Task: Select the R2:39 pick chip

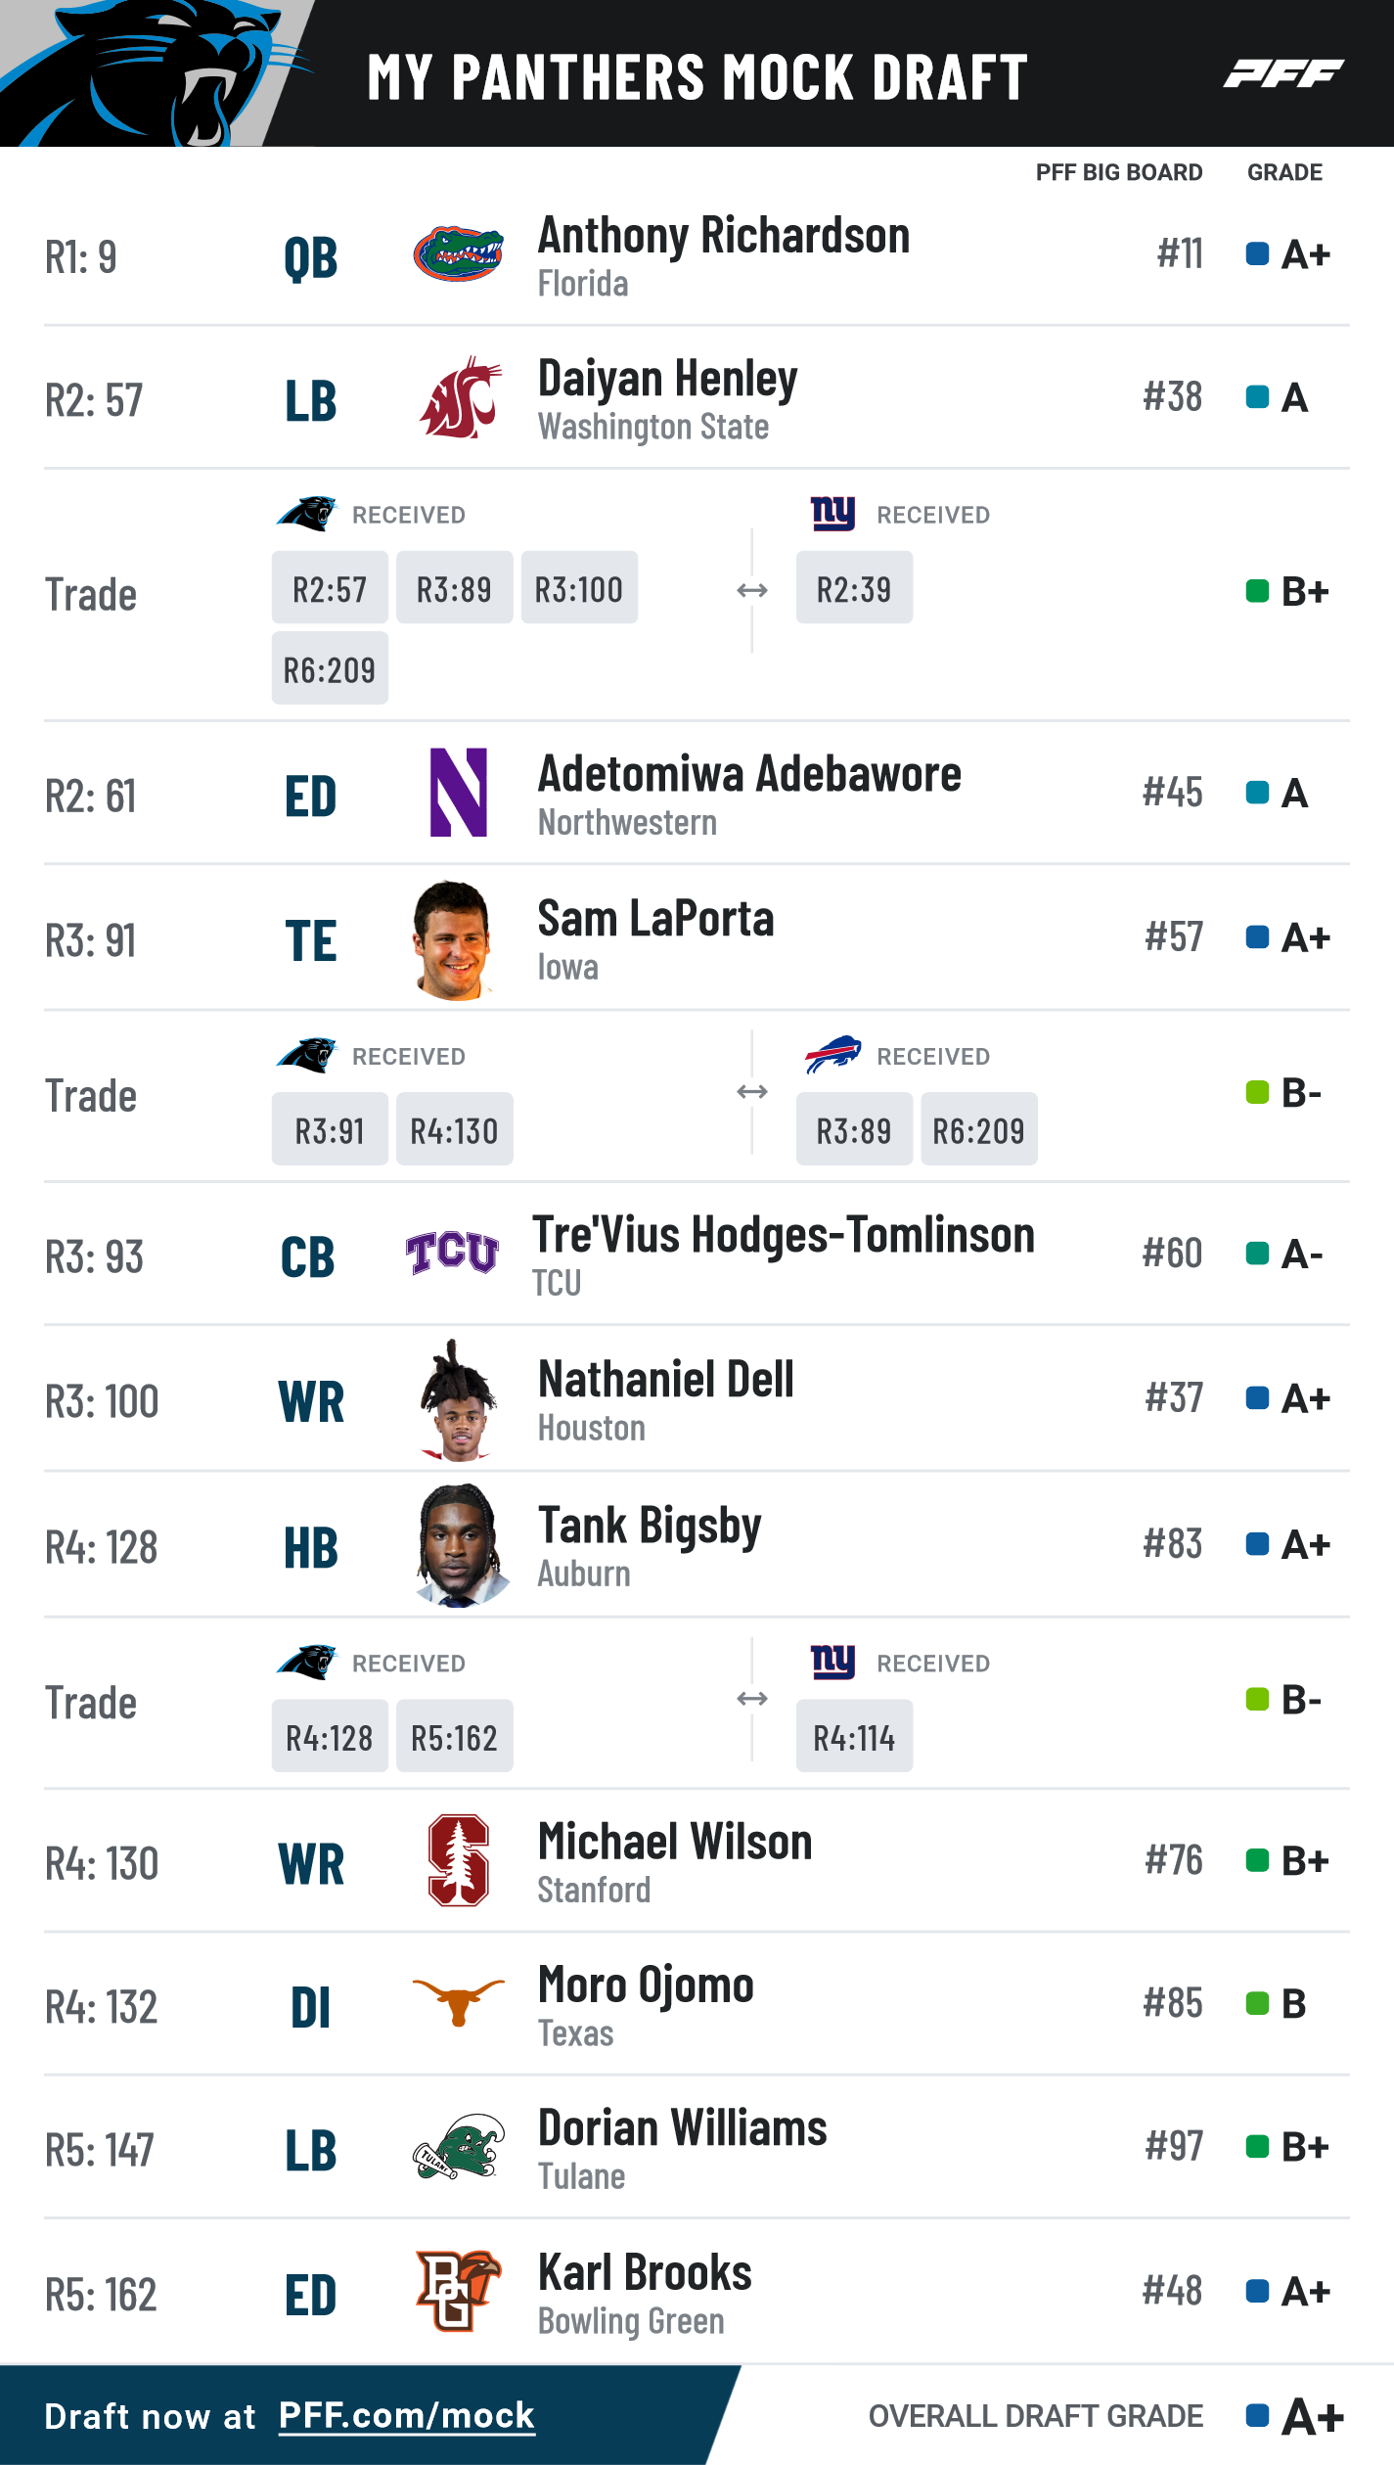Action: [854, 587]
